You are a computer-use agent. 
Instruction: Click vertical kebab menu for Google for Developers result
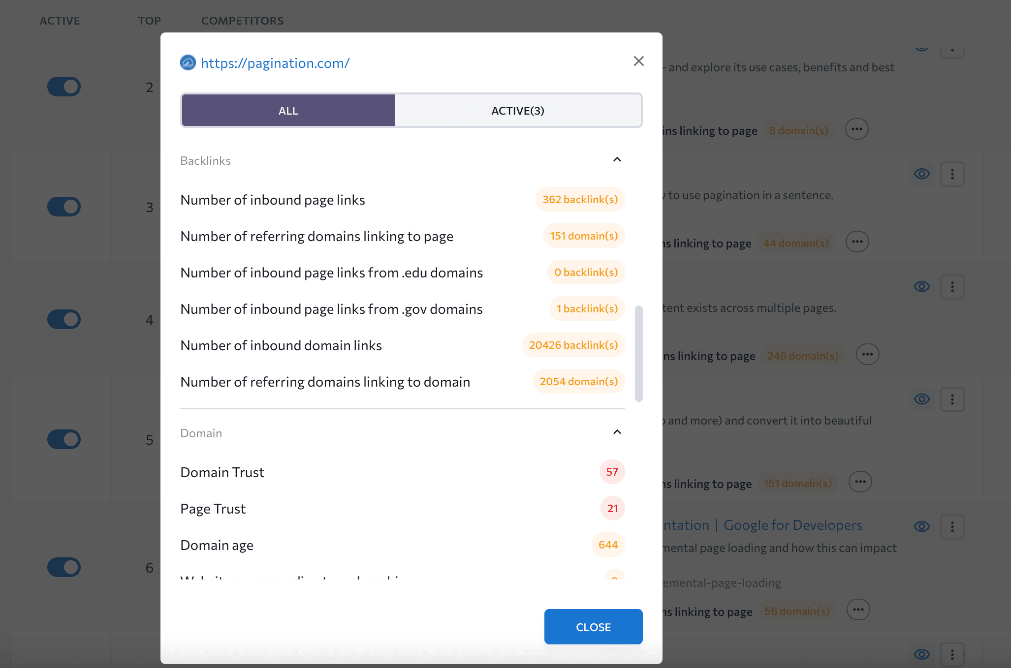tap(952, 527)
